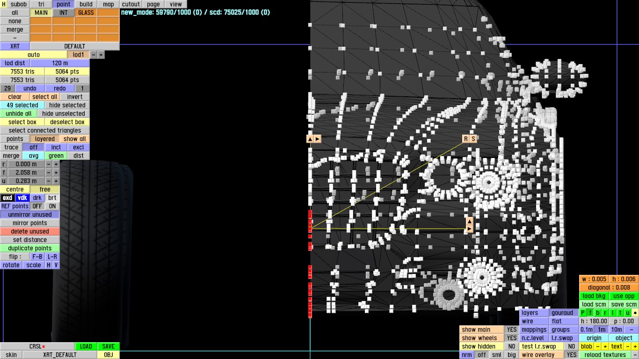Click the new_mode status text

tap(196, 13)
